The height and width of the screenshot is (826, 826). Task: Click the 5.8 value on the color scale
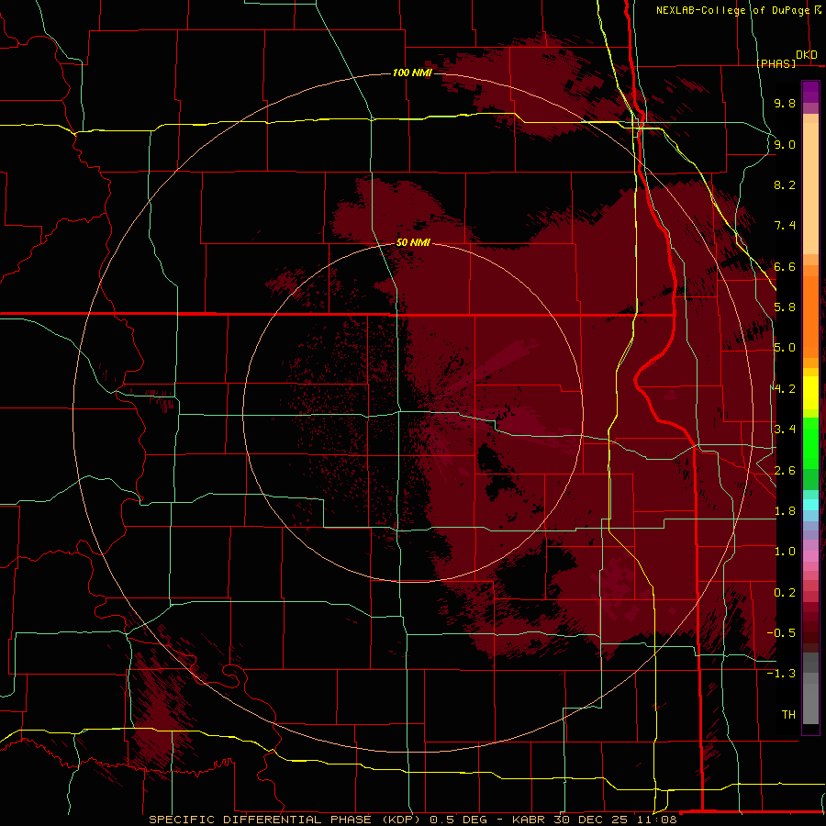click(785, 307)
